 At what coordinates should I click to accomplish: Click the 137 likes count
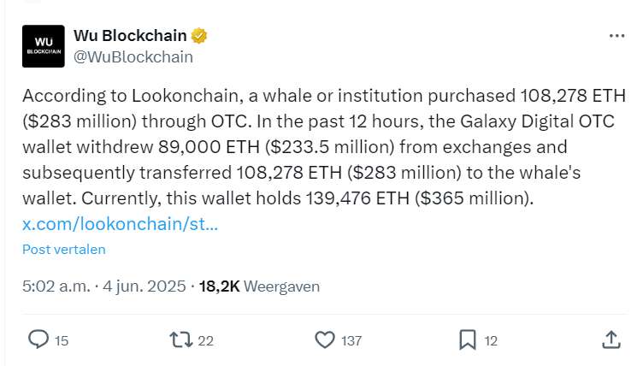[x=351, y=340]
